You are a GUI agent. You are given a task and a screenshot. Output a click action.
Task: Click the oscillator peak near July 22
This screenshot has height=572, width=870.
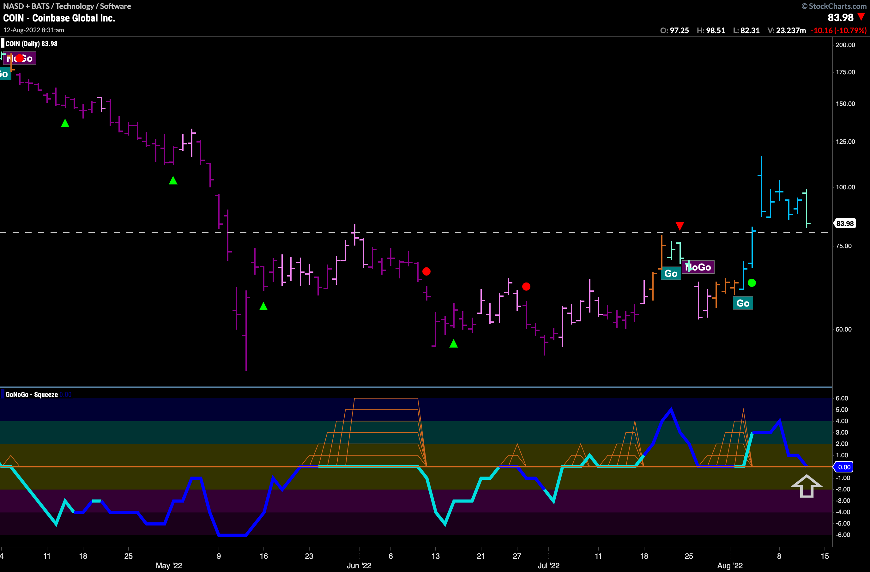pyautogui.click(x=671, y=410)
